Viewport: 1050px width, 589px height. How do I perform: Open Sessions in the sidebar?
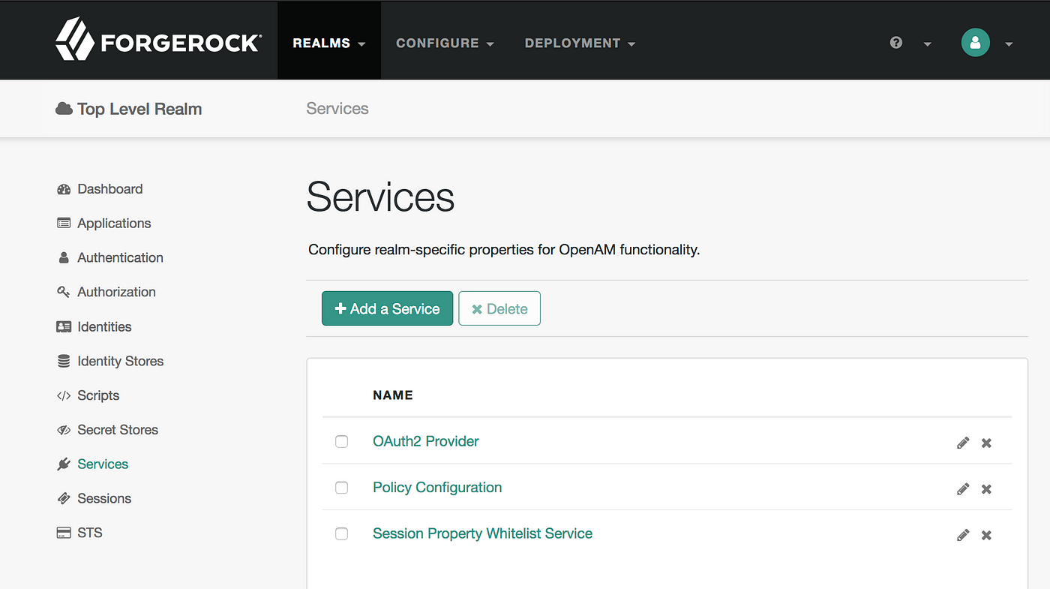pos(104,499)
